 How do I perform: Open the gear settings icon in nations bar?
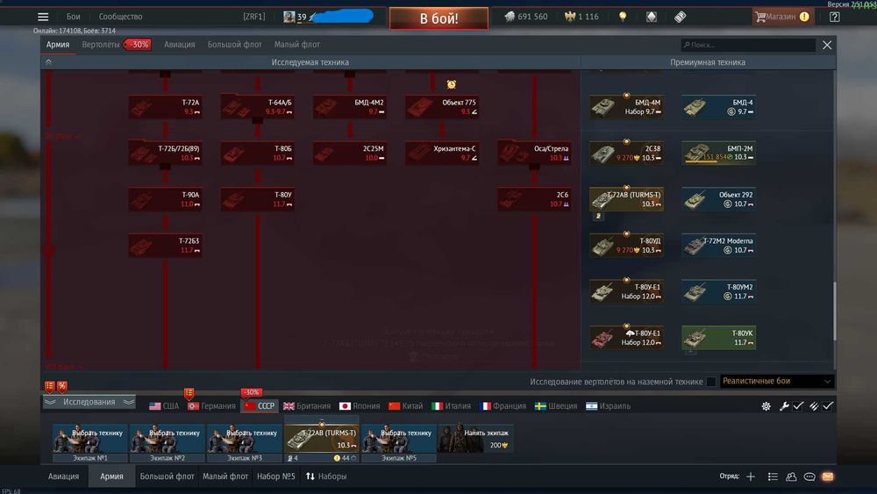pyautogui.click(x=766, y=406)
